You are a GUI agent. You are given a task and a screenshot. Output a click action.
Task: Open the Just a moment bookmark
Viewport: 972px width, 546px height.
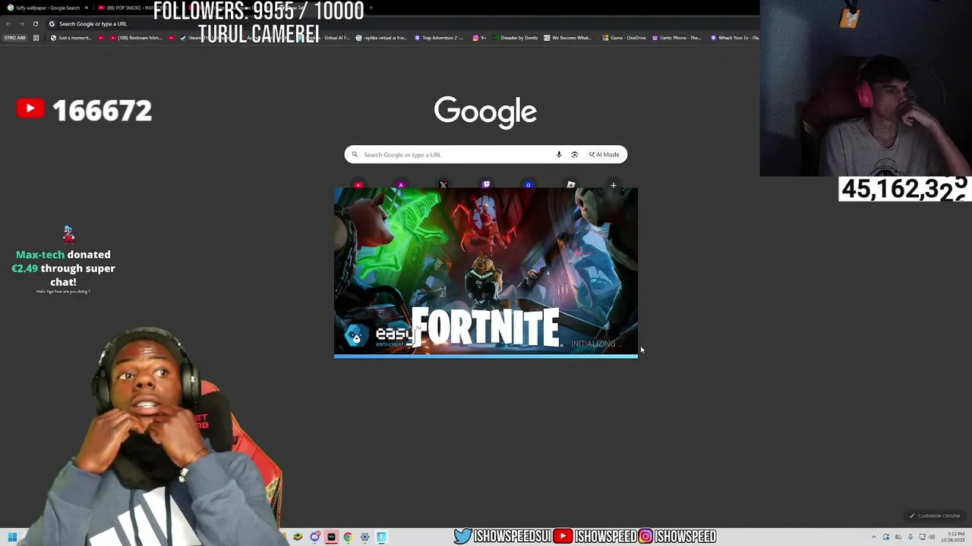point(71,38)
